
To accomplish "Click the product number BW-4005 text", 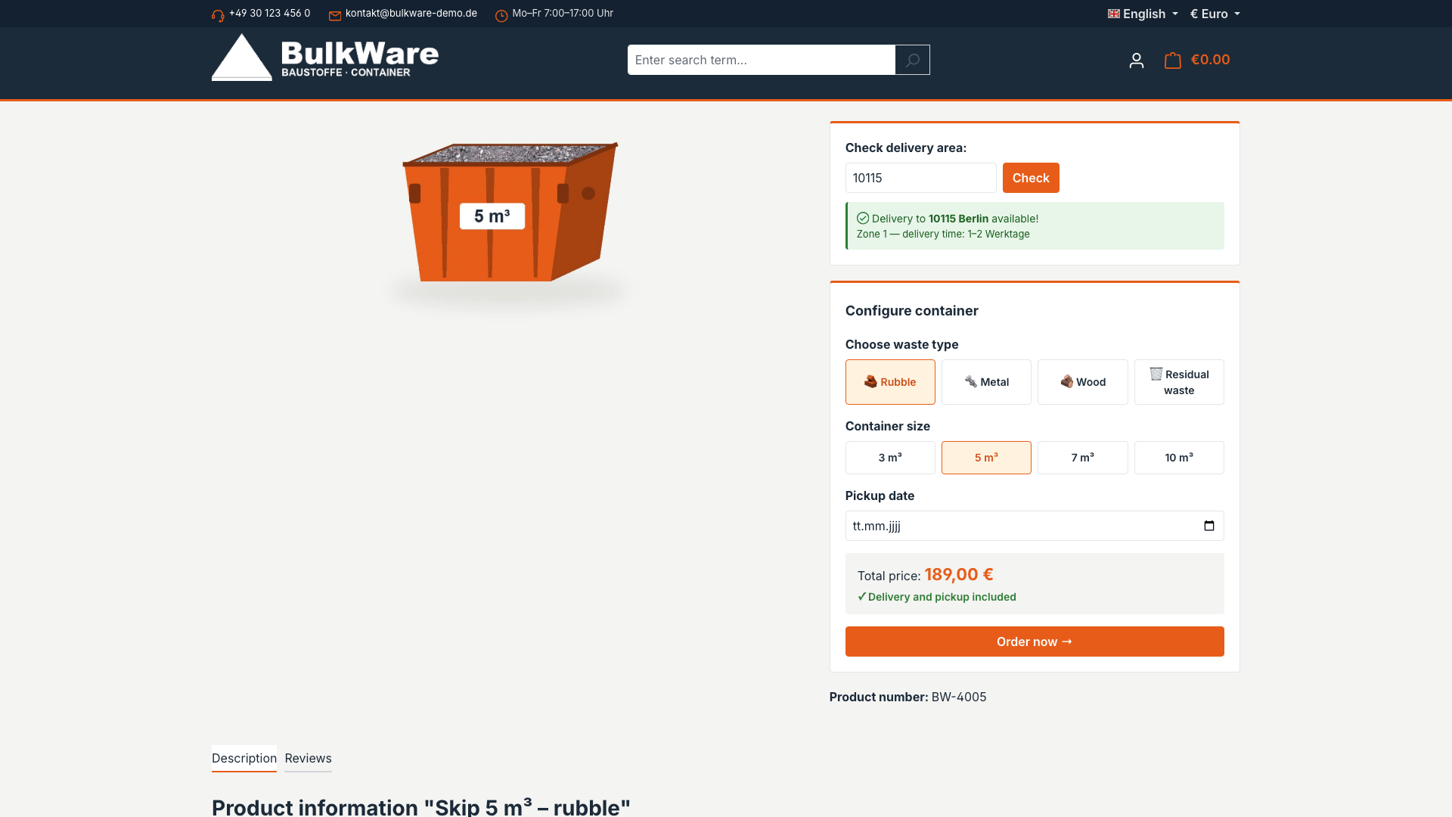I will point(959,697).
